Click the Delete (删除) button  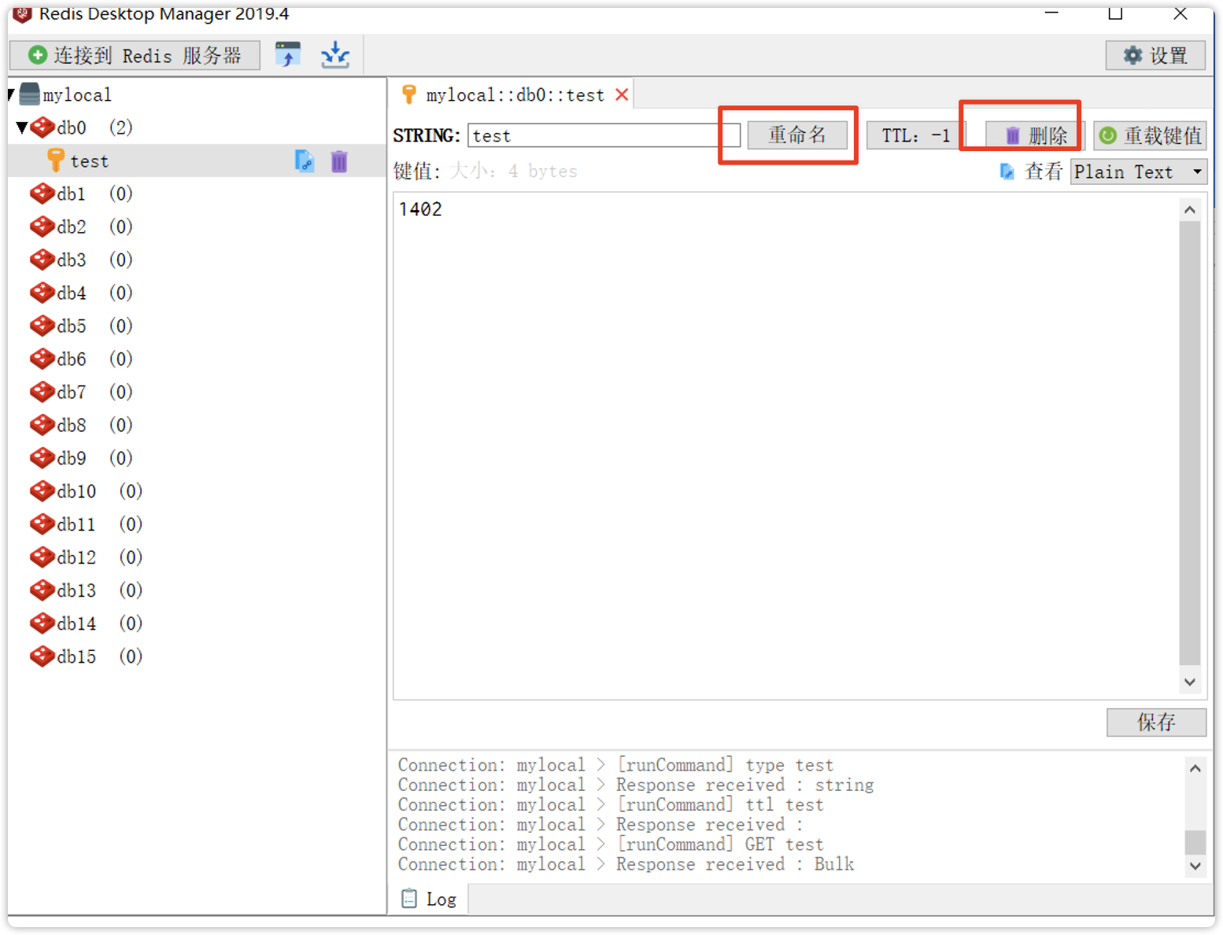click(1035, 135)
